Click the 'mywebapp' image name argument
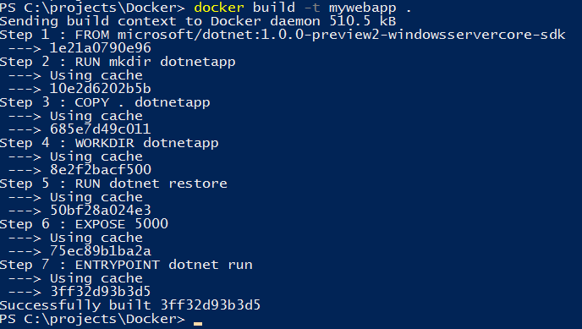The height and width of the screenshot is (329, 582). click(x=362, y=8)
